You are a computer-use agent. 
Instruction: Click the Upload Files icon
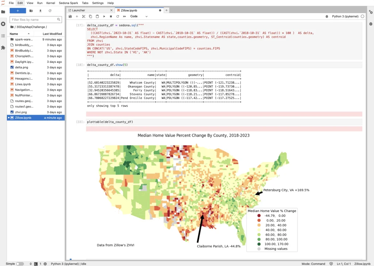pos(40,11)
